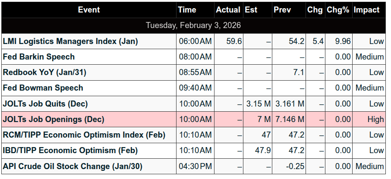Open LMI Logistics Managers Index event
Screen dimensions: 391x179
pos(70,41)
